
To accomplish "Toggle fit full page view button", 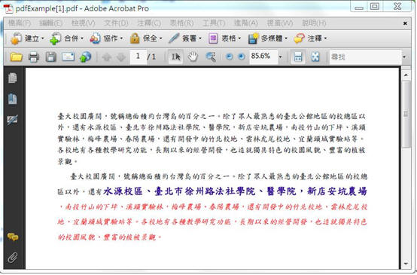I will point(315,57).
